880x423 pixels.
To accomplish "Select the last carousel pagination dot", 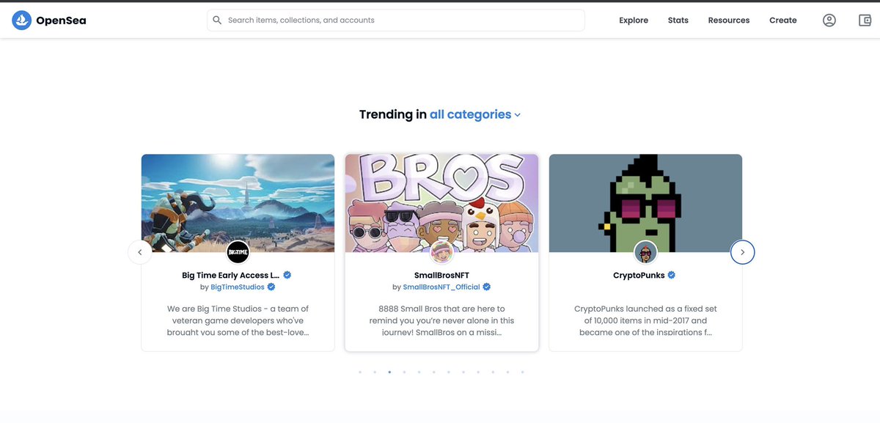I will [522, 372].
